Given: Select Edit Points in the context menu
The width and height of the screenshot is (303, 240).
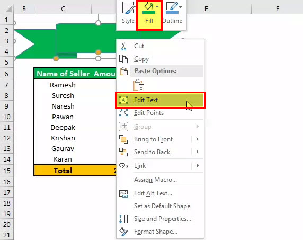Looking at the screenshot, I should click(160, 113).
